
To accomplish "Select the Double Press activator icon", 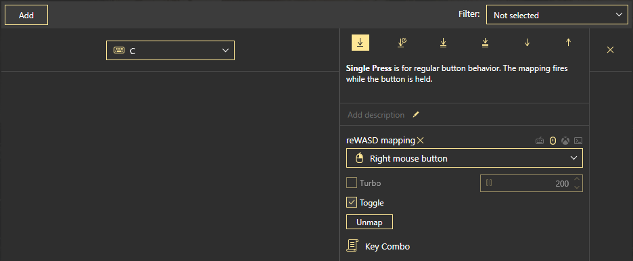I will tap(443, 43).
